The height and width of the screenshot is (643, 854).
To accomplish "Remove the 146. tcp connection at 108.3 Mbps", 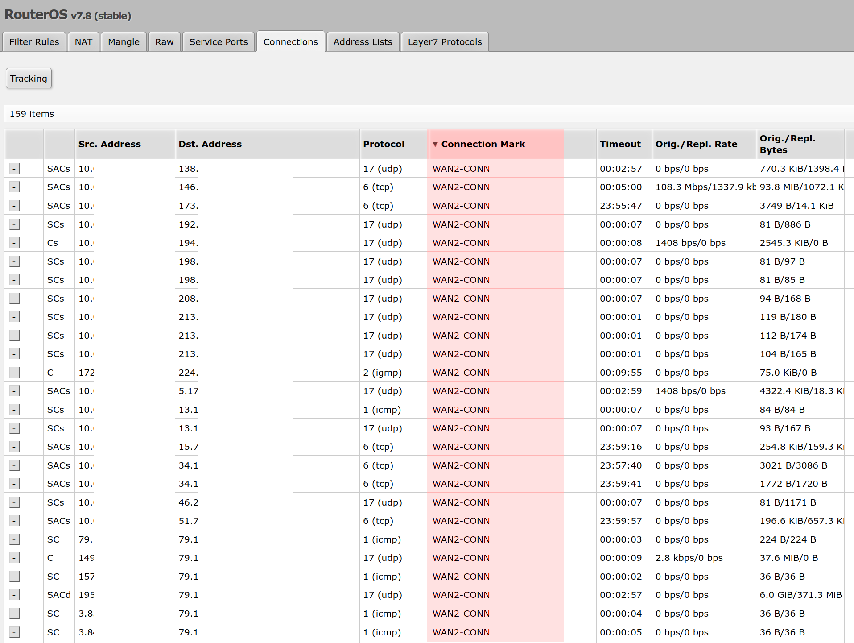I will point(14,187).
